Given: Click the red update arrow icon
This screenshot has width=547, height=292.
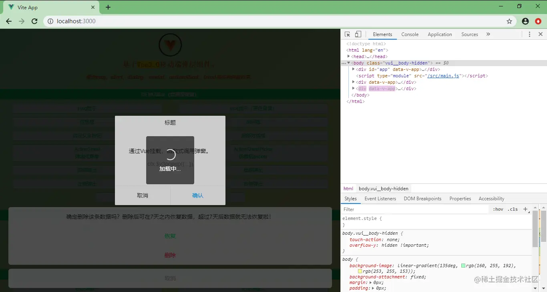Looking at the screenshot, I should tap(538, 21).
